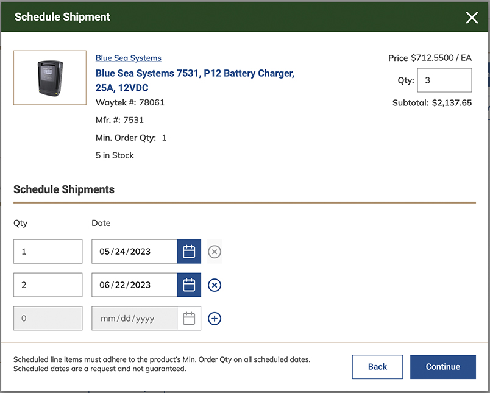Open the calendar picker for 05/24/2023
The width and height of the screenshot is (490, 393).
point(188,251)
